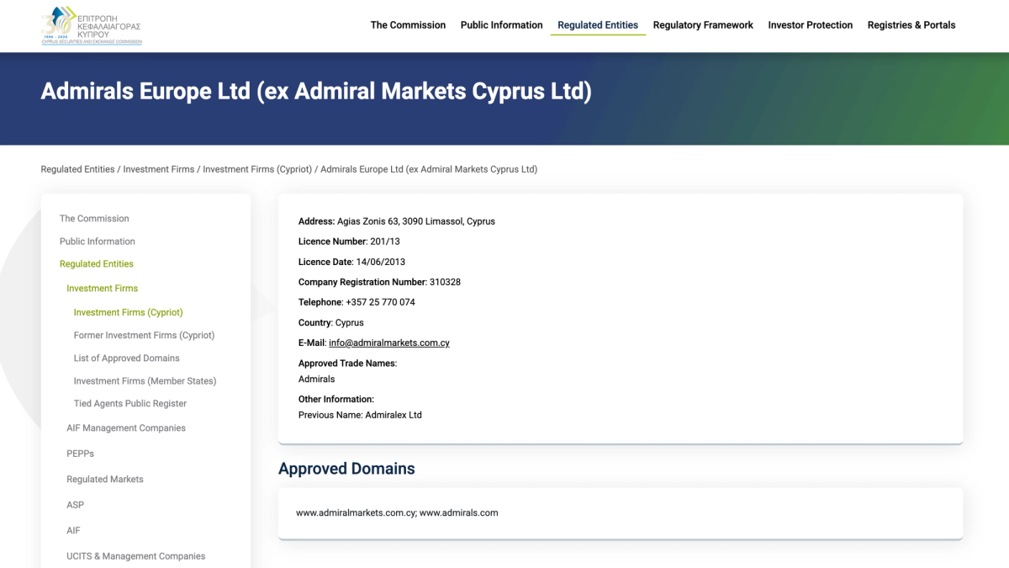Viewport: 1009px width, 568px height.
Task: Click the Other Information label
Action: [x=336, y=399]
